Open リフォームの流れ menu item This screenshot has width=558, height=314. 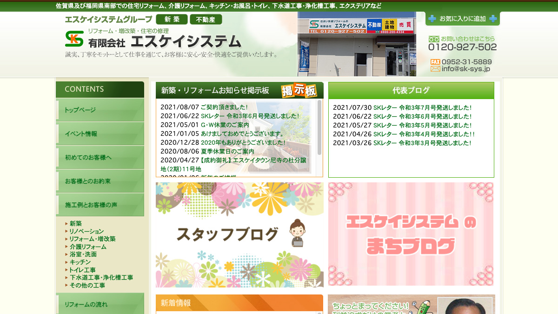click(100, 304)
